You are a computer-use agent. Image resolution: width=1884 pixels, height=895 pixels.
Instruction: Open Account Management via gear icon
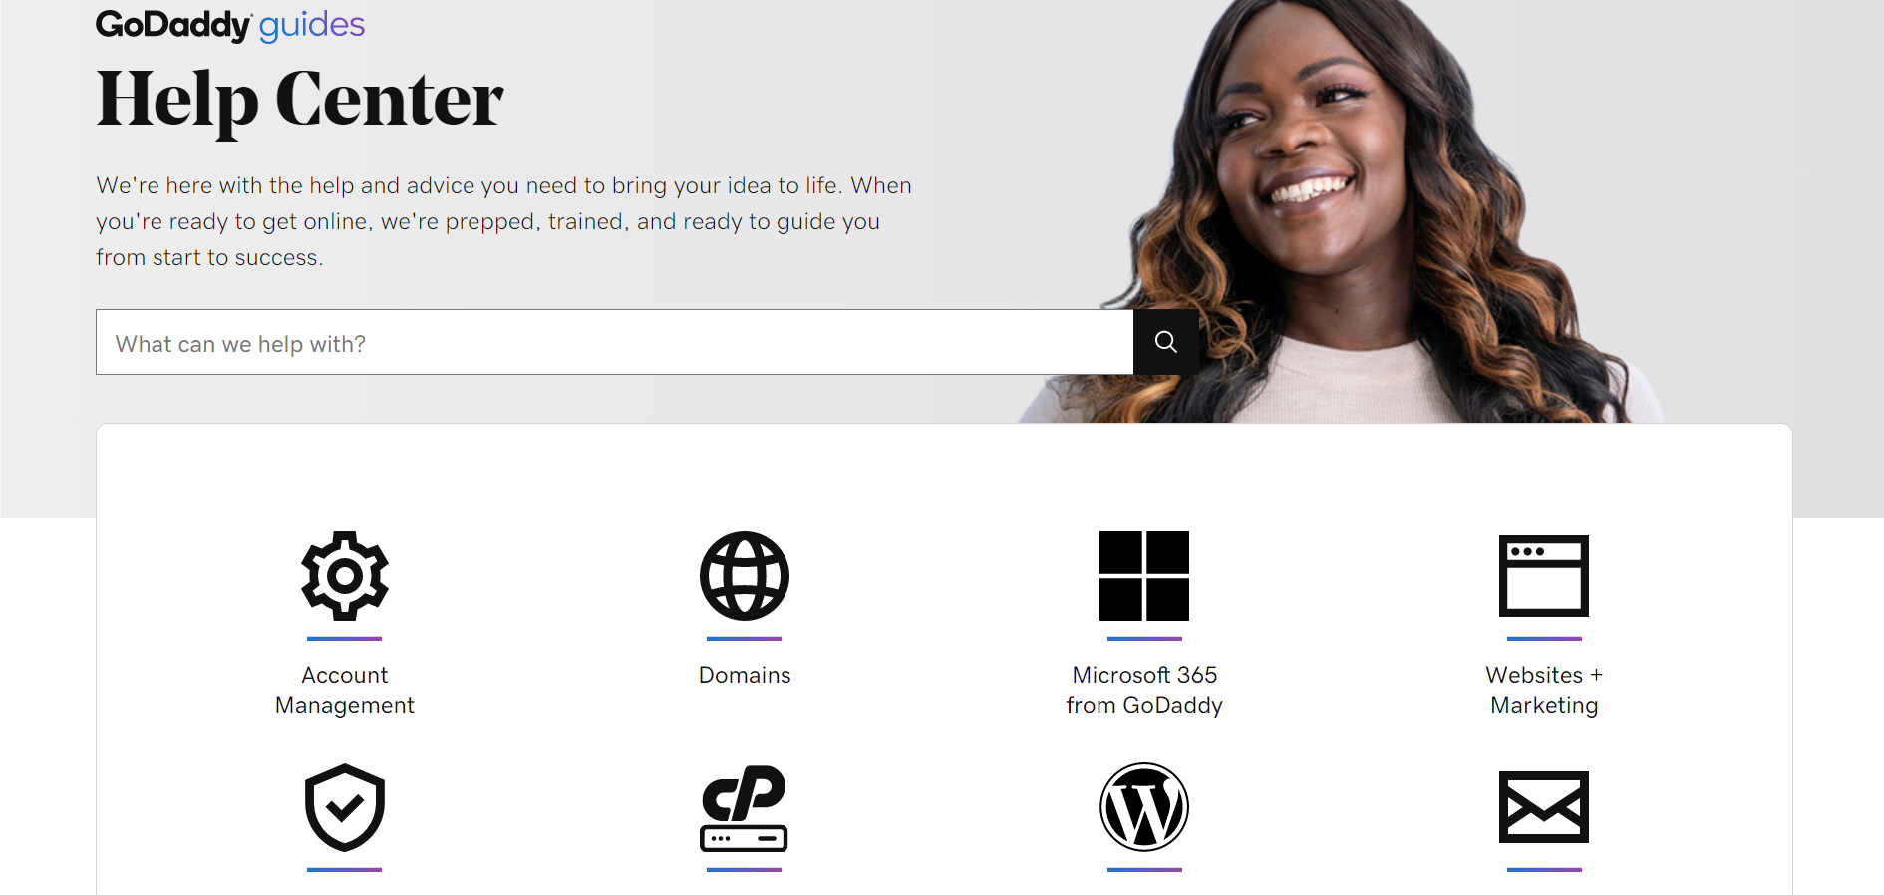[x=344, y=576]
